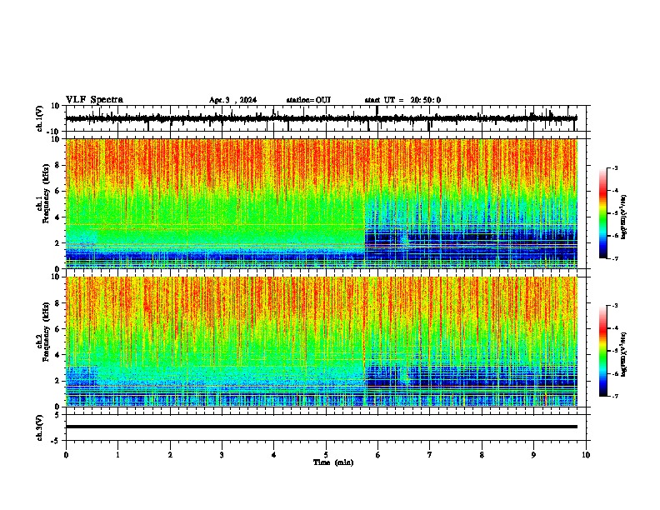Click time axis tick label "9"

pos(533,455)
